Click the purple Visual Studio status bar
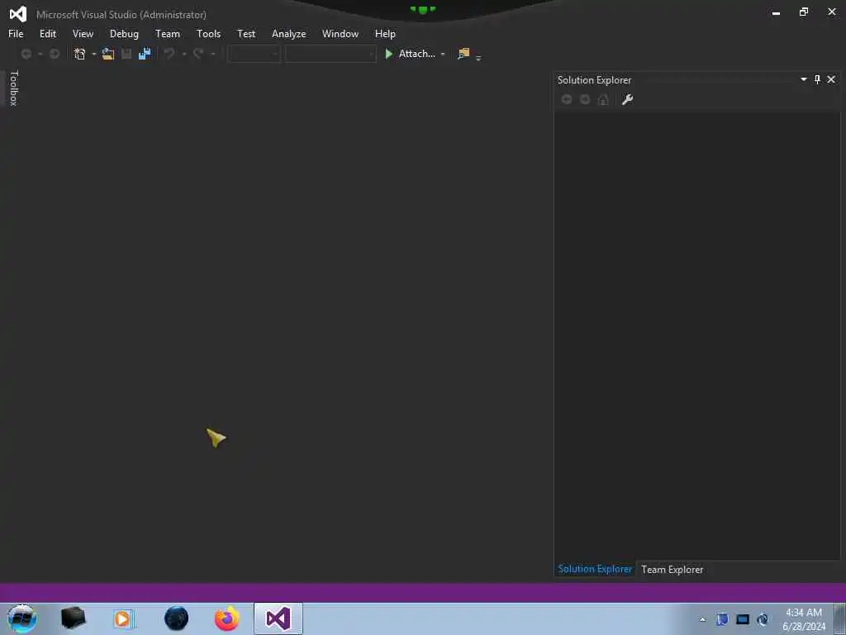The image size is (846, 635). (x=423, y=593)
